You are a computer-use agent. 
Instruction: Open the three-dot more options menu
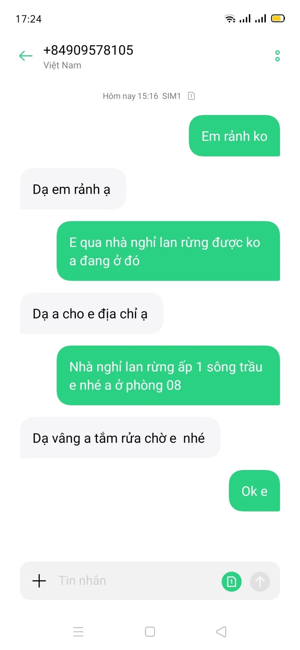[x=277, y=56]
